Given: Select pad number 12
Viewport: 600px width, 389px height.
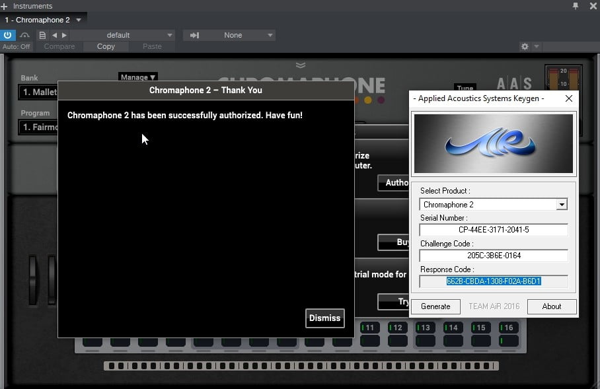Looking at the screenshot, I should coord(398,328).
